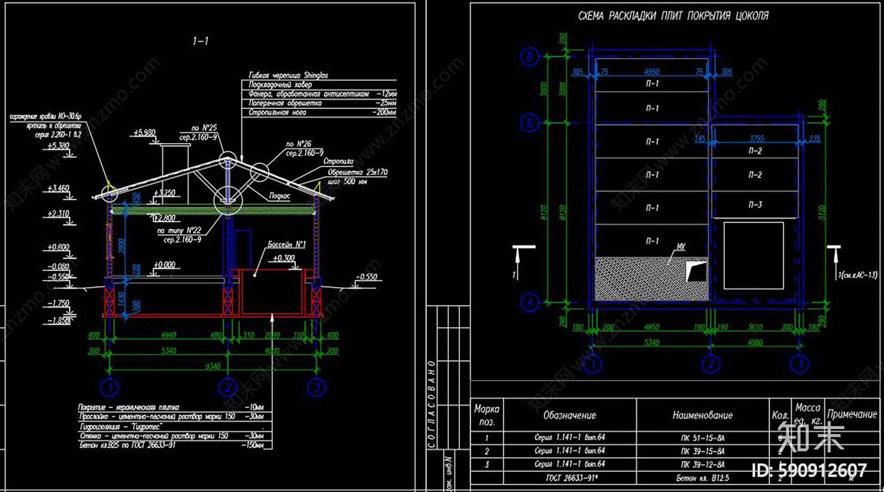Select the table cell ПК 51-15-8А
This screenshot has width=884, height=492.
(x=702, y=438)
